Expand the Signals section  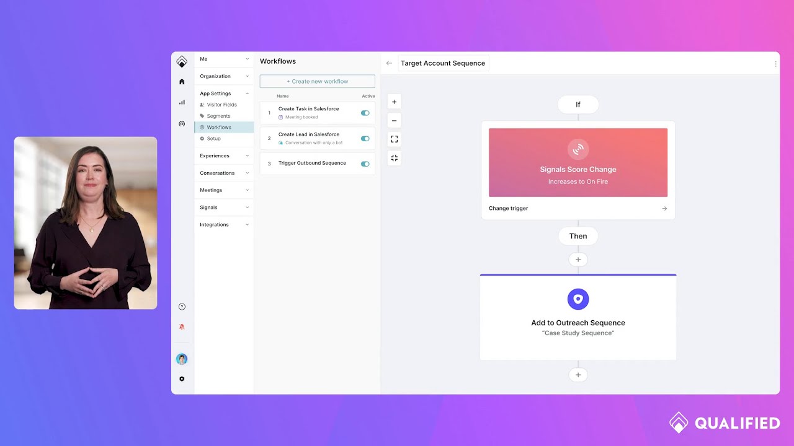tap(224, 208)
